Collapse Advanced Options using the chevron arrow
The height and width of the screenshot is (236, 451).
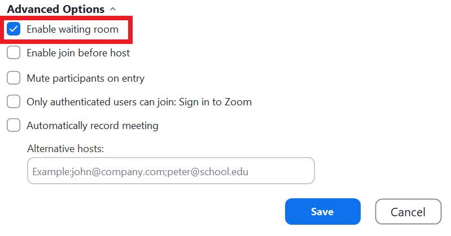pyautogui.click(x=113, y=9)
